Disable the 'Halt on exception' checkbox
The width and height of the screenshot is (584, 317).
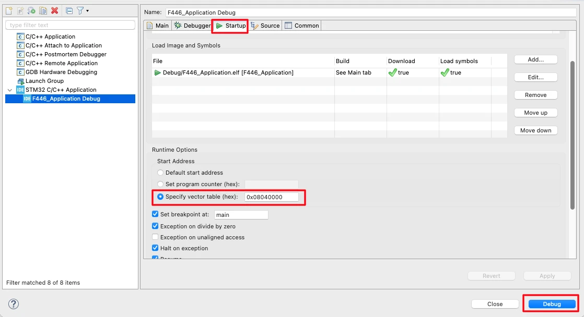(155, 248)
